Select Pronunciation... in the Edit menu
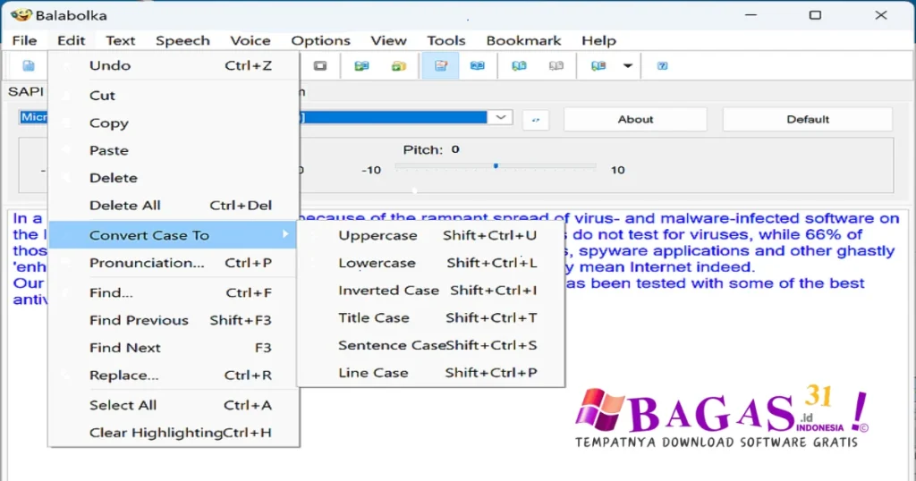The width and height of the screenshot is (916, 481). pyautogui.click(x=173, y=263)
